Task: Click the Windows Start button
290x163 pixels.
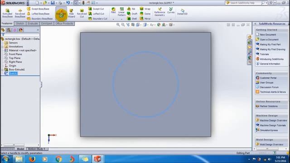Action: (x=5, y=159)
